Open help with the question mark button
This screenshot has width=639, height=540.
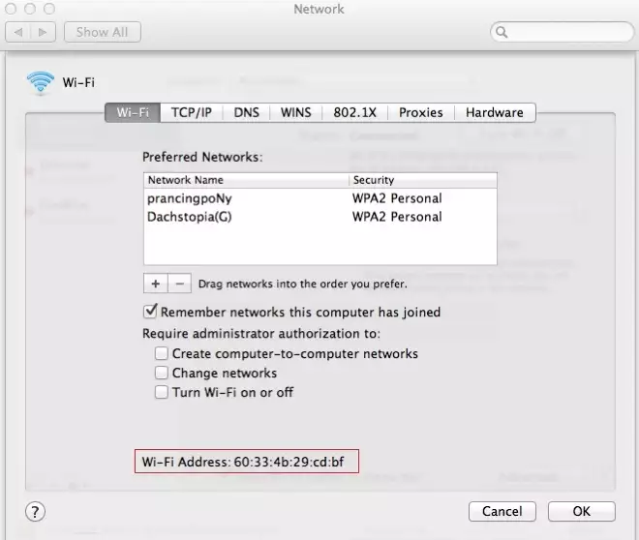click(34, 511)
